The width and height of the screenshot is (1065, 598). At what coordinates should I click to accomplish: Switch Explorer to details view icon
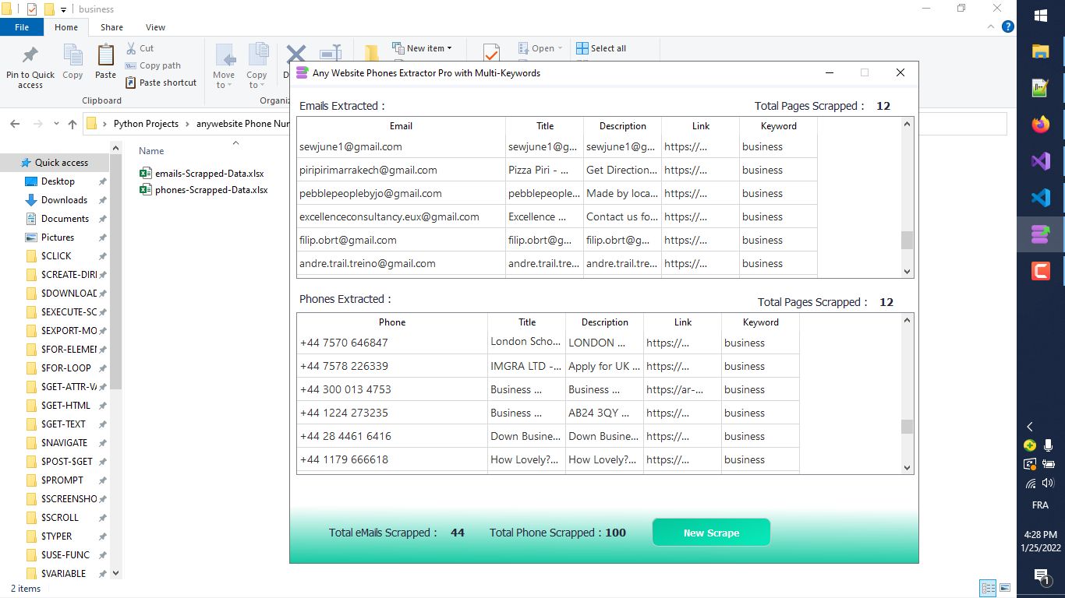pyautogui.click(x=988, y=588)
